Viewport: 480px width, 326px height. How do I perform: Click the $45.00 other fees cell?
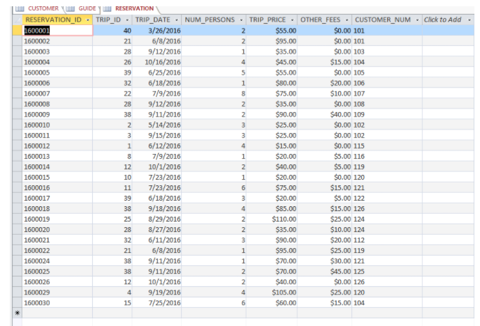point(324,272)
